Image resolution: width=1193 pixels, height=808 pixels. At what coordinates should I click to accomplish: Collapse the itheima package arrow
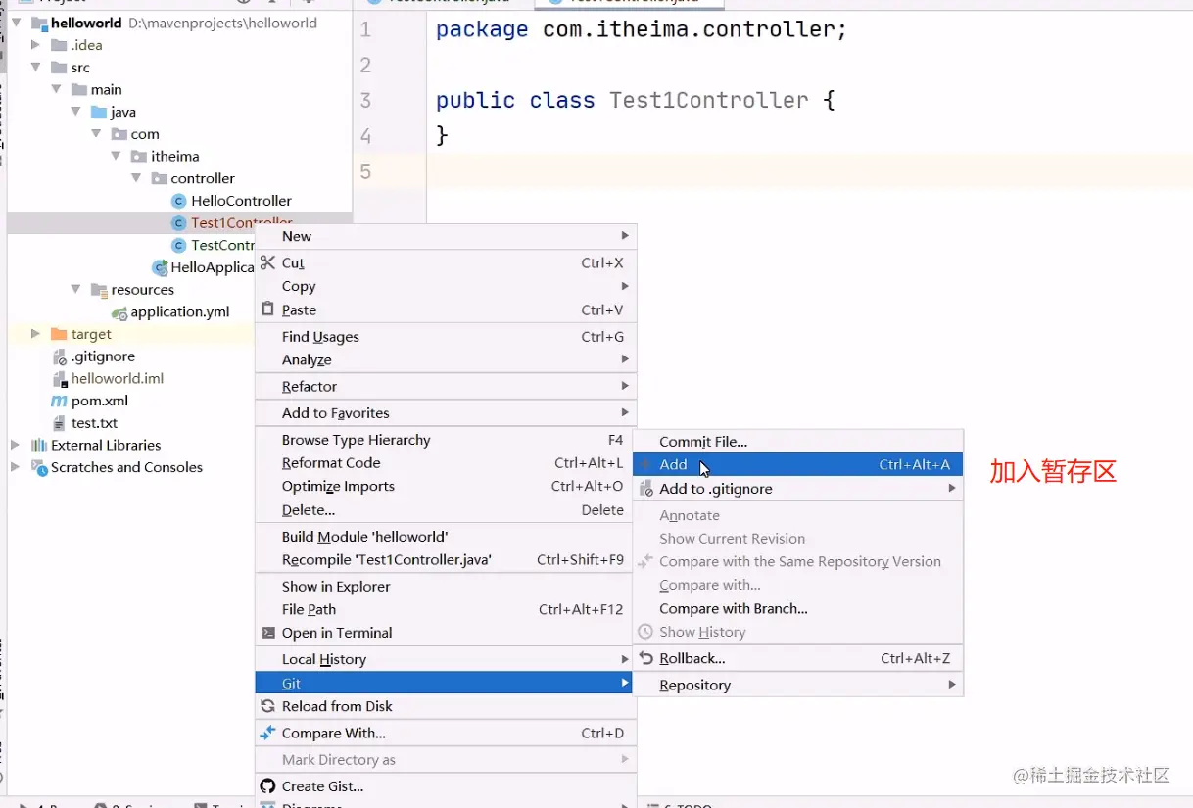coord(116,156)
